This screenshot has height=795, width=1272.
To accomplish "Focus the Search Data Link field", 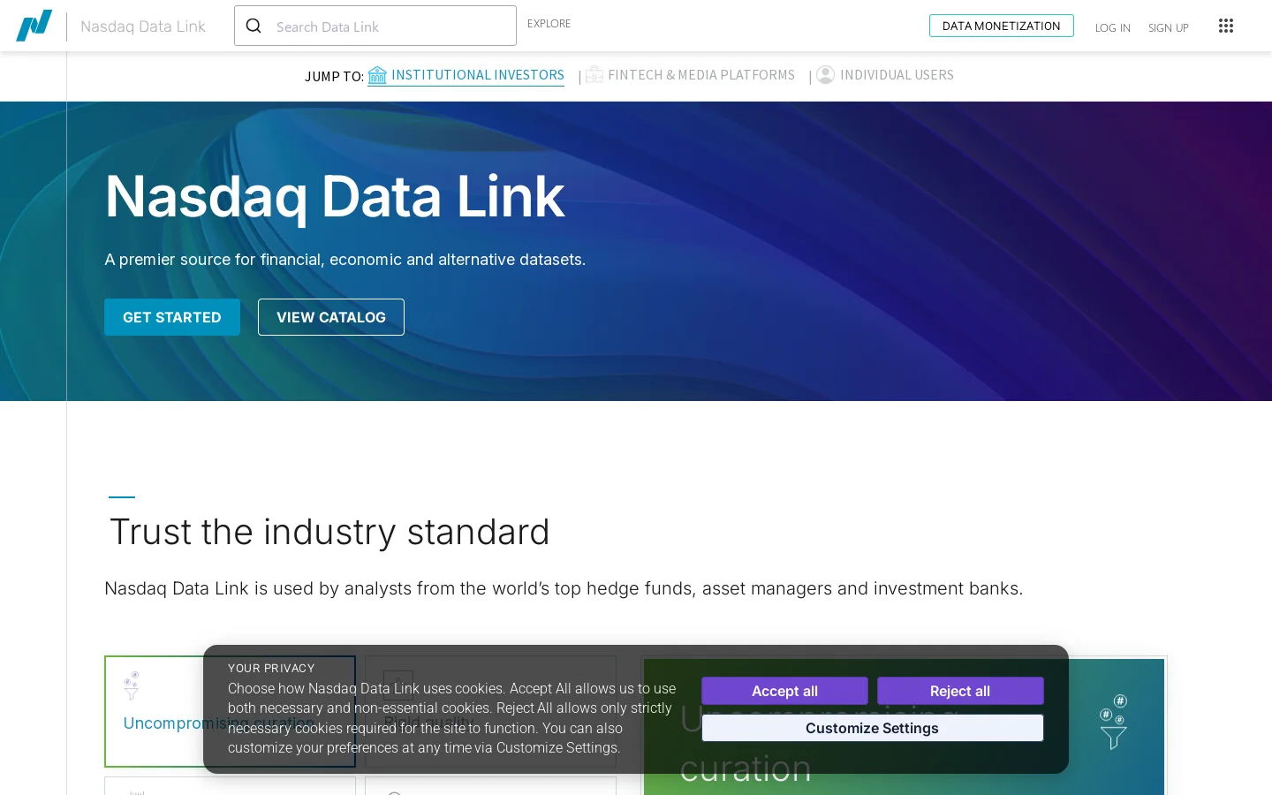I will (375, 26).
